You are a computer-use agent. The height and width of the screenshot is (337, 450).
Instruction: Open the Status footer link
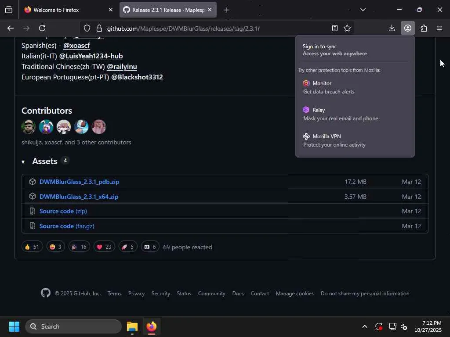pos(184,294)
